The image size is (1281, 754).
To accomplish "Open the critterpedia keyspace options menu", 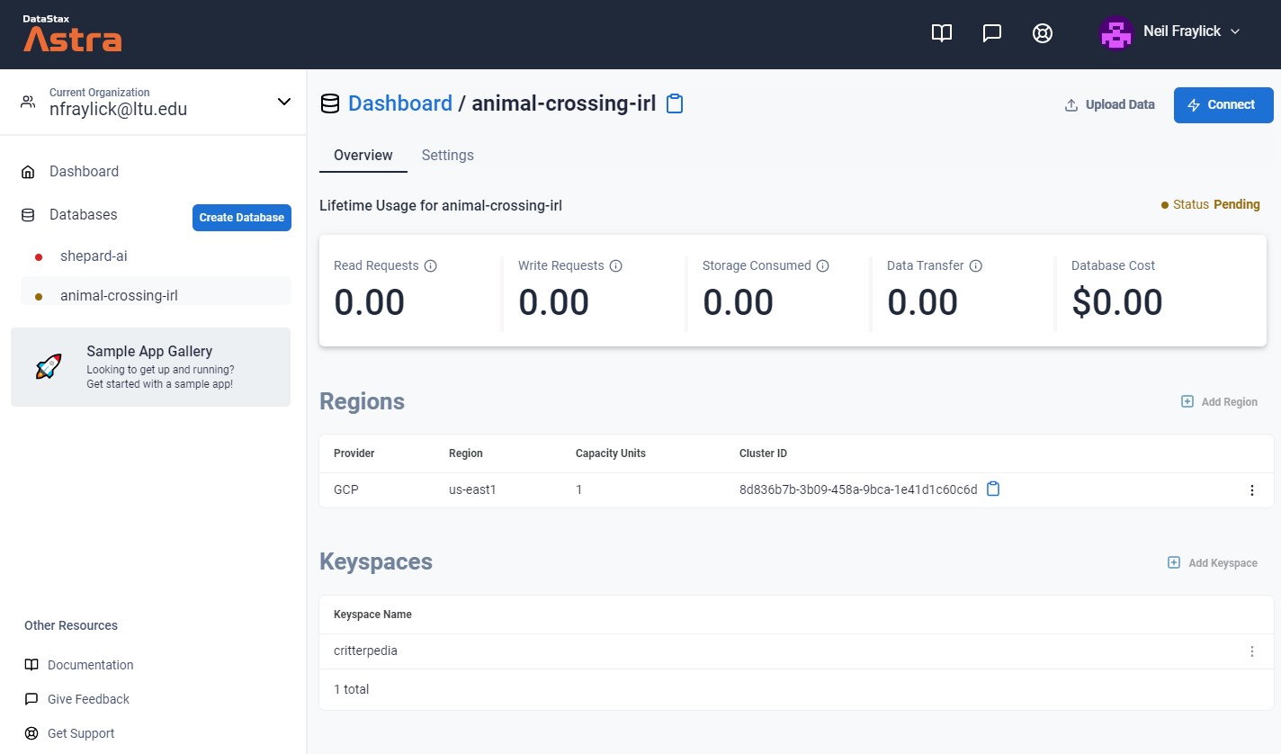I will [1251, 651].
